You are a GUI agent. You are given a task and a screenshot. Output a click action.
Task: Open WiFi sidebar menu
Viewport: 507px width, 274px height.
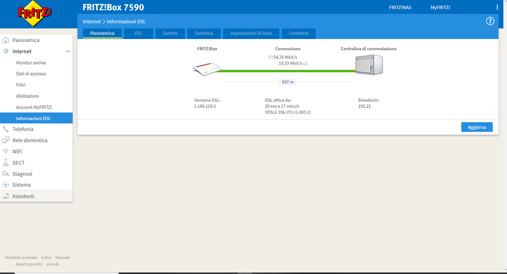pos(17,151)
